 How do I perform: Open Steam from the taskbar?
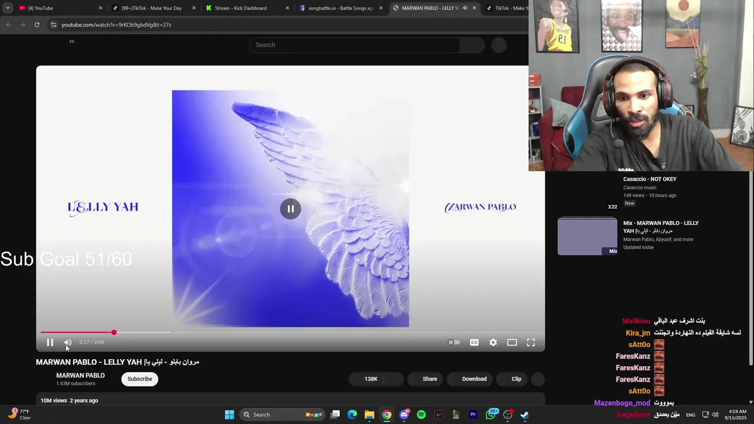(525, 415)
